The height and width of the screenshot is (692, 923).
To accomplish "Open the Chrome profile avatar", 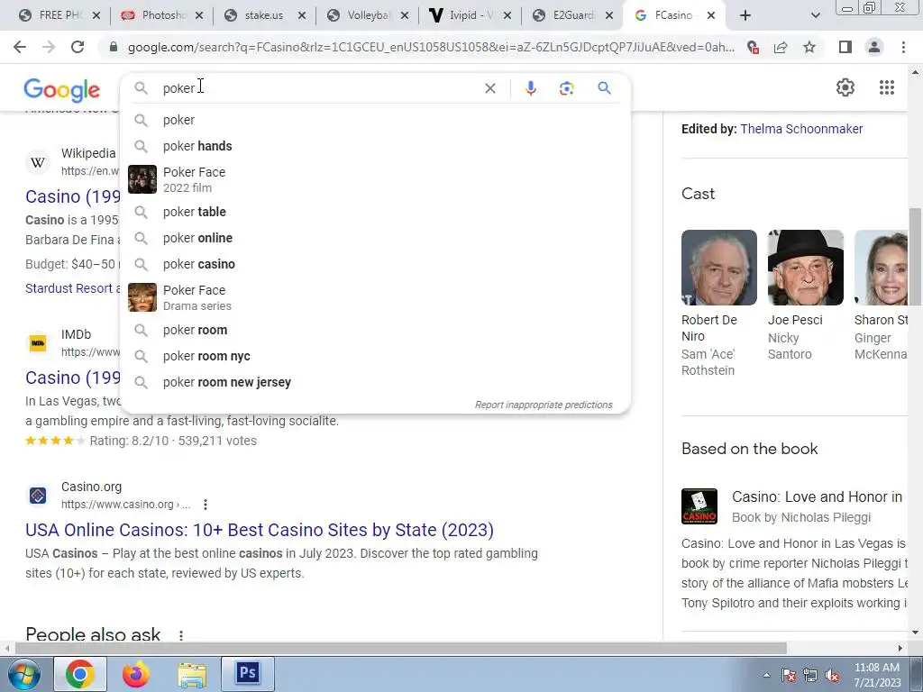I will (x=874, y=47).
